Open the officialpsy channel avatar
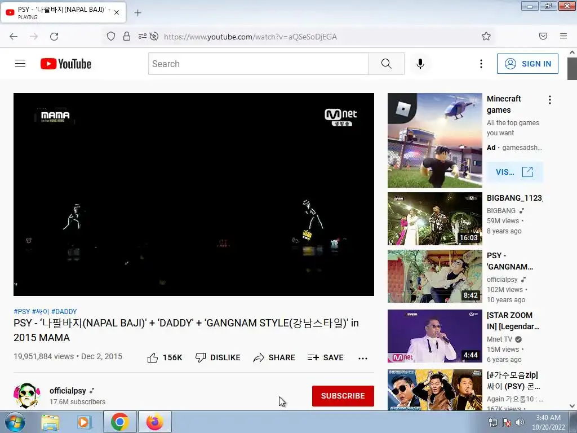The width and height of the screenshot is (577, 433). tap(27, 396)
